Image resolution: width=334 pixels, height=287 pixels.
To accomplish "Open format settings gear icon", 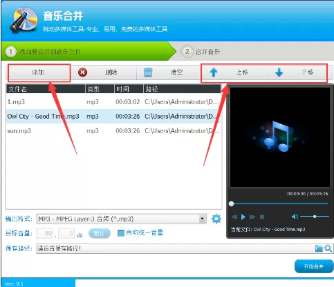I will pos(216,219).
